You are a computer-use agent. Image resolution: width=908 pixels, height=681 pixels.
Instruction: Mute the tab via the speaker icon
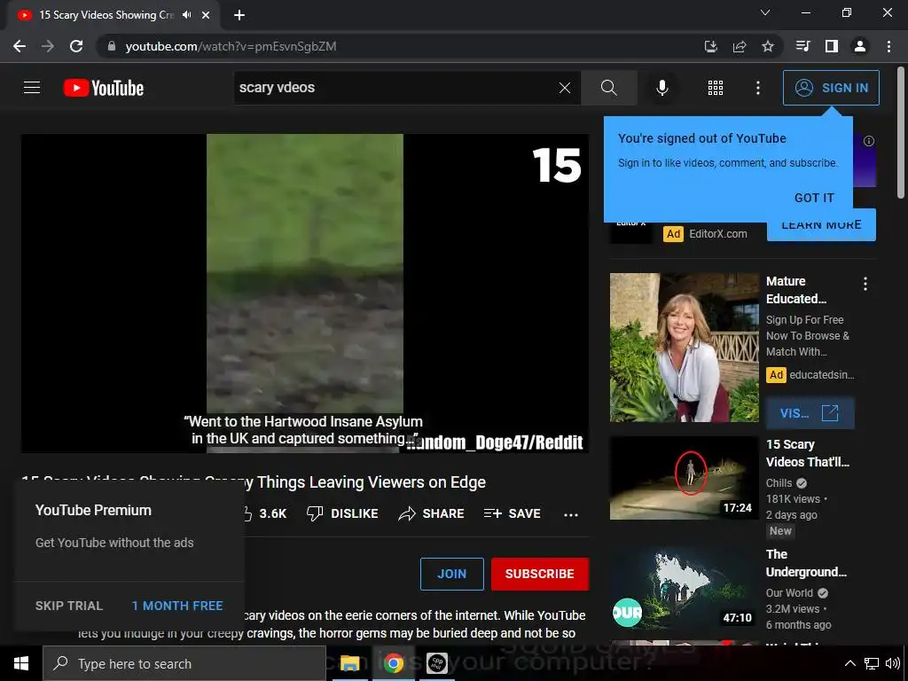(186, 15)
